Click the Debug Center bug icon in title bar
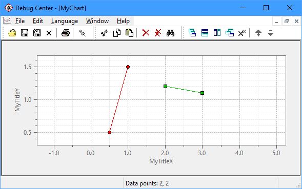The width and height of the screenshot is (302, 189). 9,8
